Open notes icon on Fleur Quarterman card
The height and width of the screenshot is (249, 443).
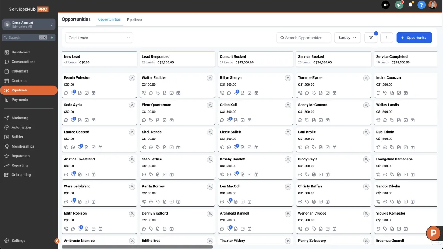(x=158, y=120)
